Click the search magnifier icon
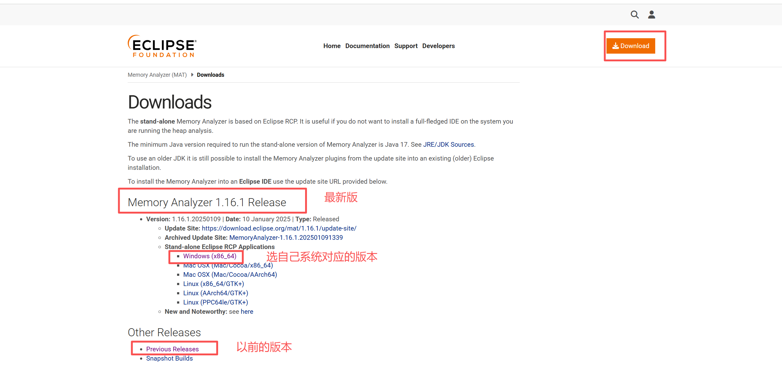This screenshot has width=782, height=380. [634, 14]
